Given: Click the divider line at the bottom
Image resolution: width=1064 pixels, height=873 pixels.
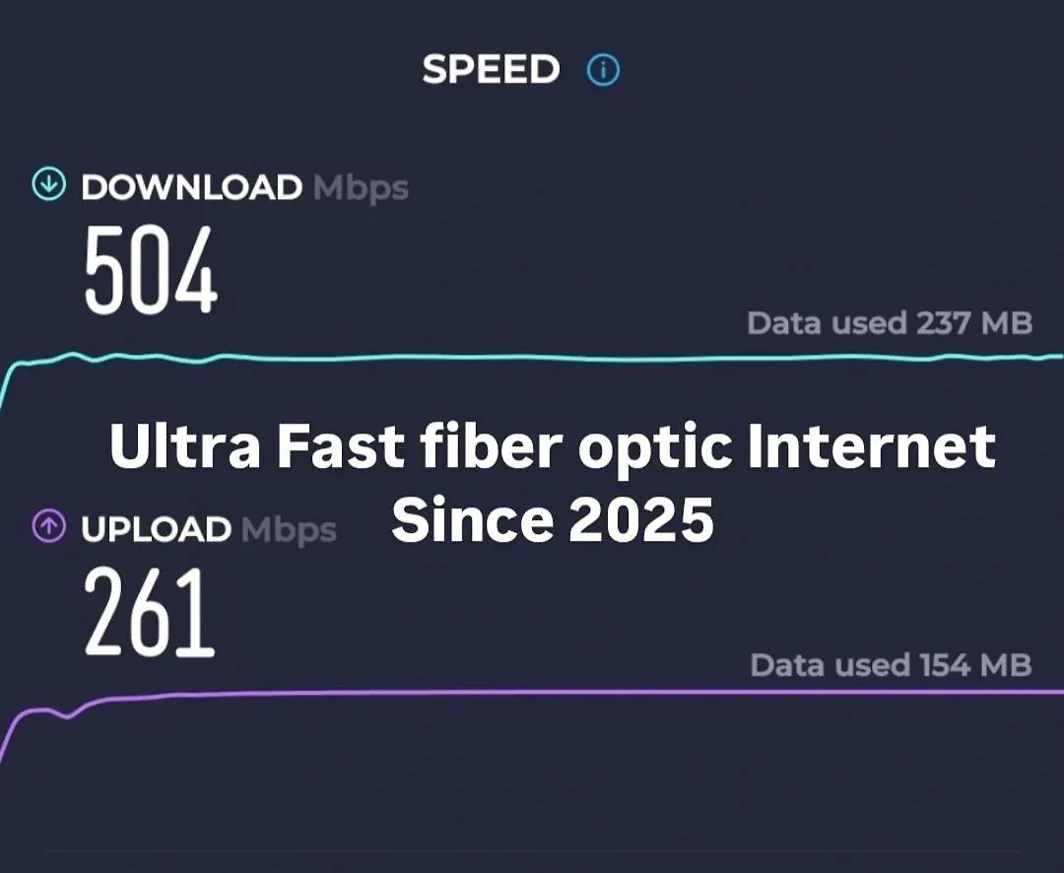Looking at the screenshot, I should (x=532, y=850).
